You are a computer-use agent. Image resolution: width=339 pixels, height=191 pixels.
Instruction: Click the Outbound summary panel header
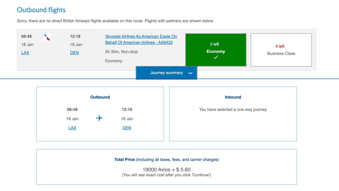[100, 97]
